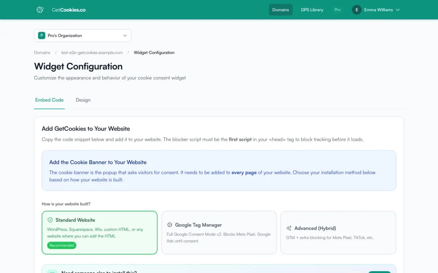This screenshot has width=438, height=273.
Task: Click the Add GetCookies to Your Website heading
Action: pyautogui.click(x=86, y=128)
